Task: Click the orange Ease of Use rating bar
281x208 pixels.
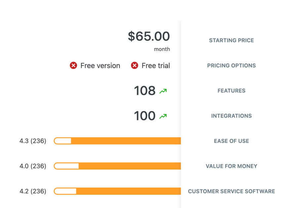Action: pyautogui.click(x=126, y=141)
